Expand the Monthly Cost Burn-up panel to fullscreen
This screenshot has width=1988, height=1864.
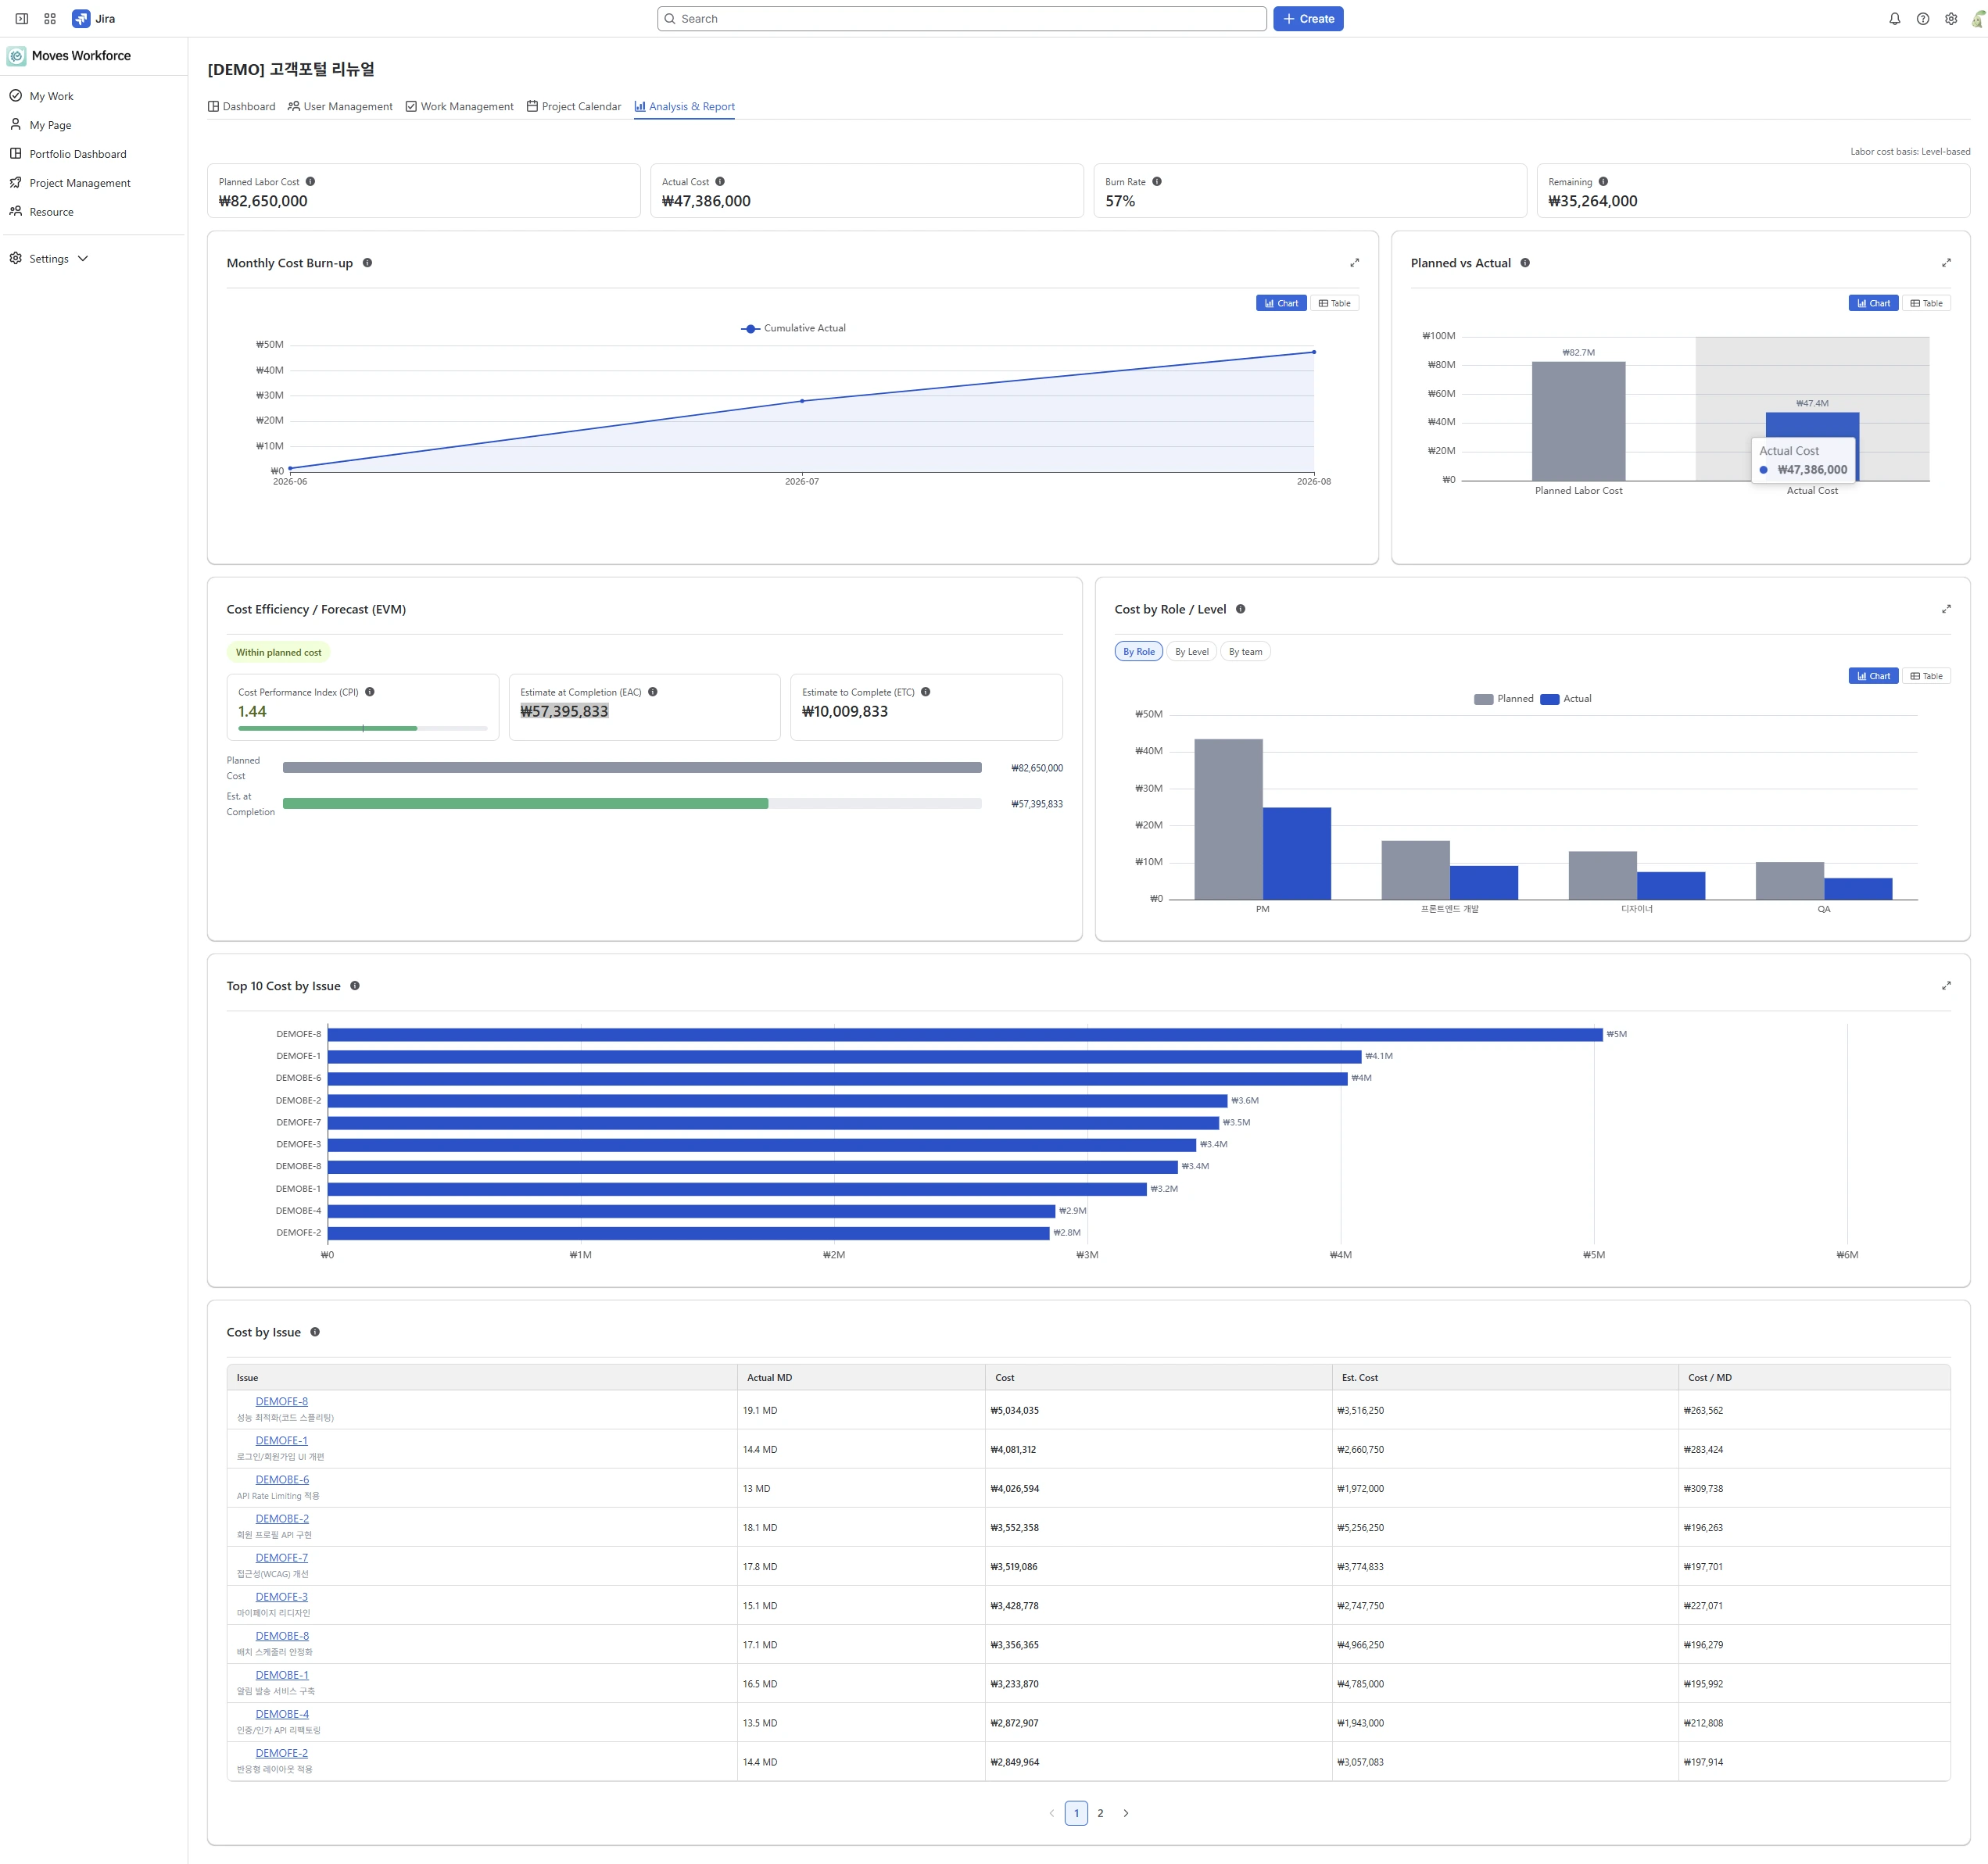point(1354,263)
